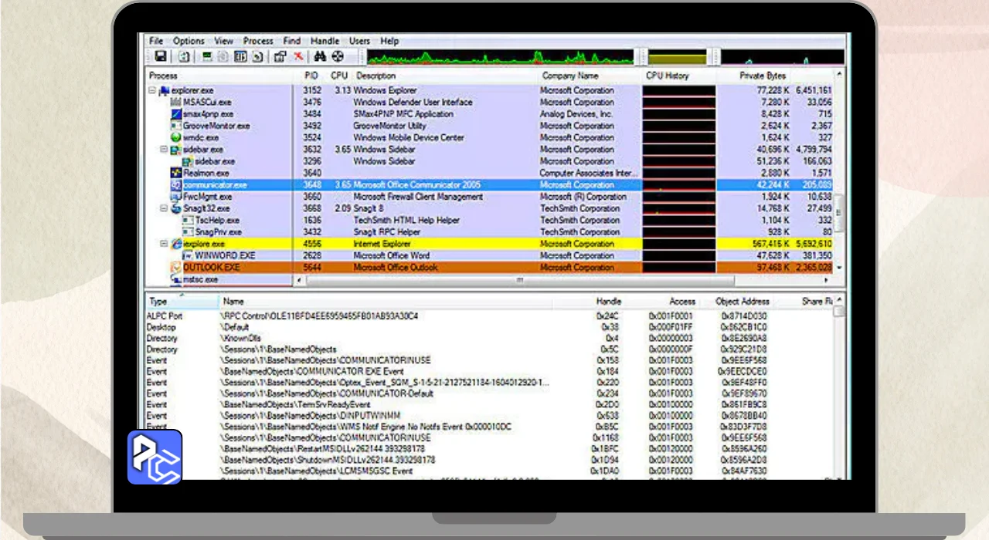Collapse the parent sidebar.exe node
The image size is (989, 540).
coord(164,150)
